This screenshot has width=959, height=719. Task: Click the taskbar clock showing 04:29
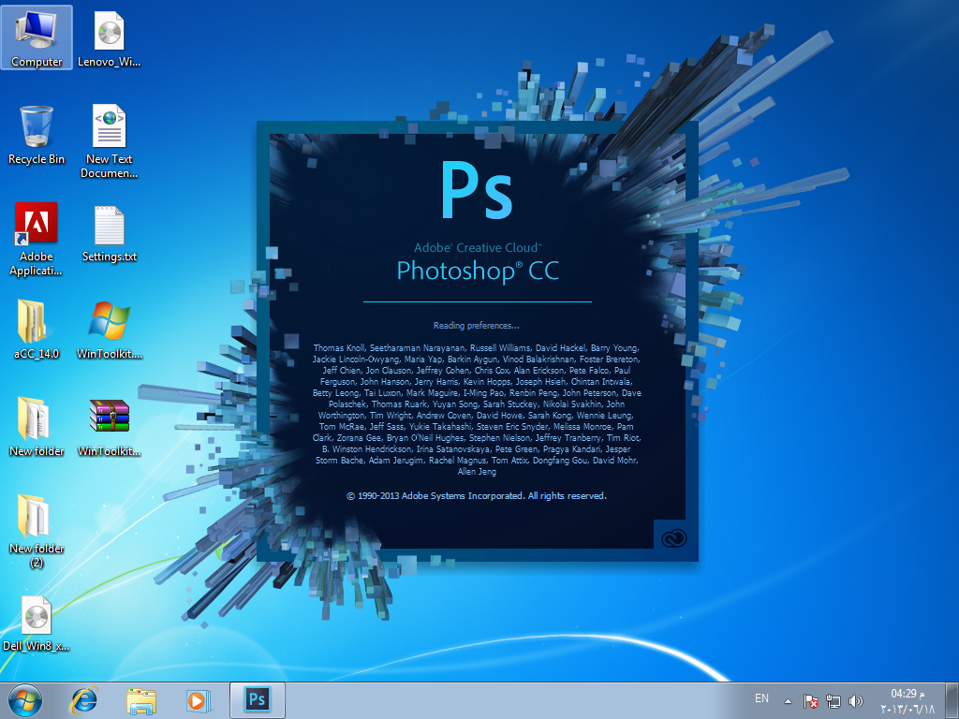point(907,701)
